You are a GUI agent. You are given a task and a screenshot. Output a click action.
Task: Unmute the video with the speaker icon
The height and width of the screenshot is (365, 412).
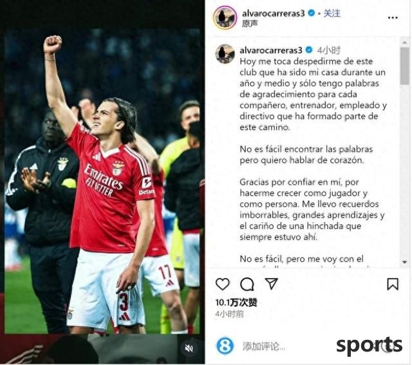pos(189,349)
